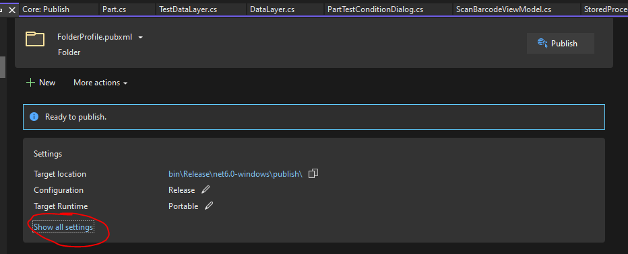Click the New profile button
The width and height of the screenshot is (628, 254).
click(x=41, y=83)
